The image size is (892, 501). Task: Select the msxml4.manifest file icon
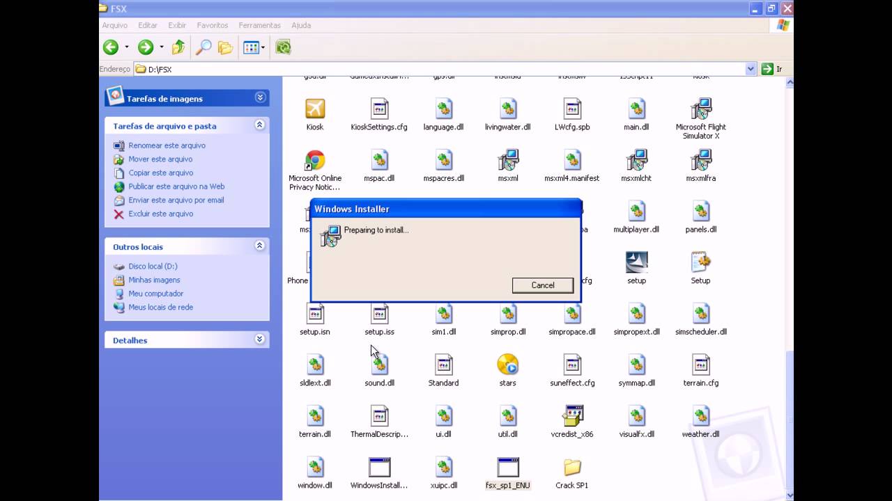(x=572, y=160)
